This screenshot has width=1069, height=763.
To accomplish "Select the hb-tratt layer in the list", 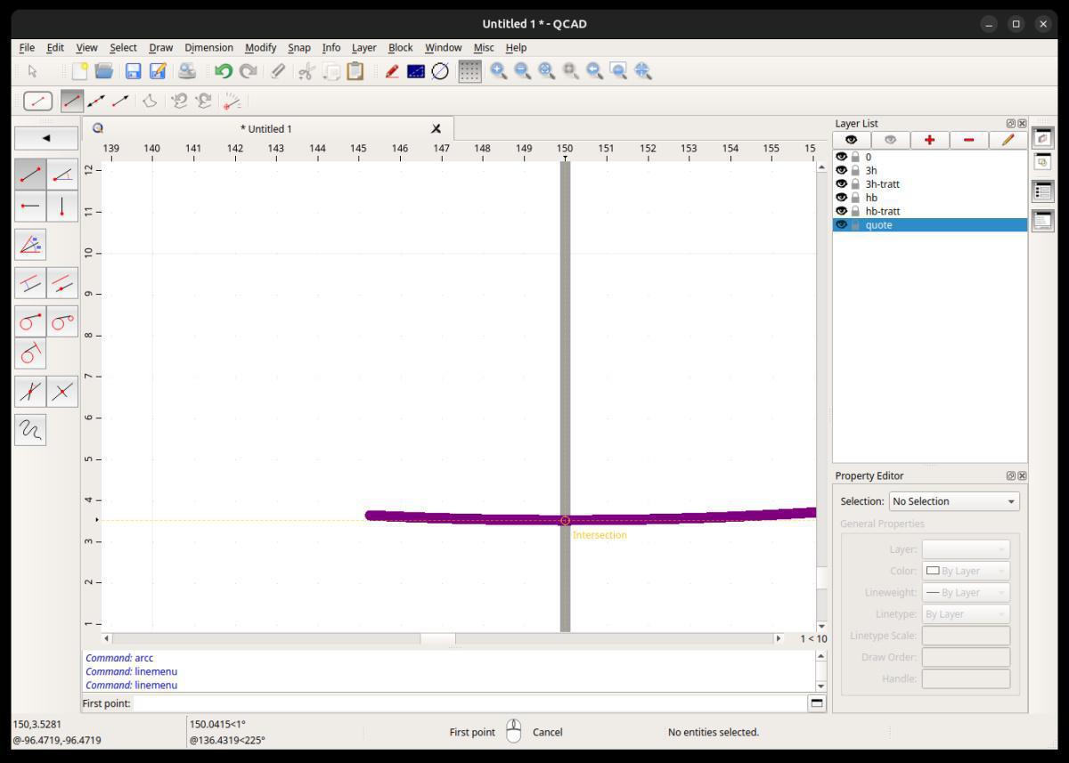I will 882,211.
